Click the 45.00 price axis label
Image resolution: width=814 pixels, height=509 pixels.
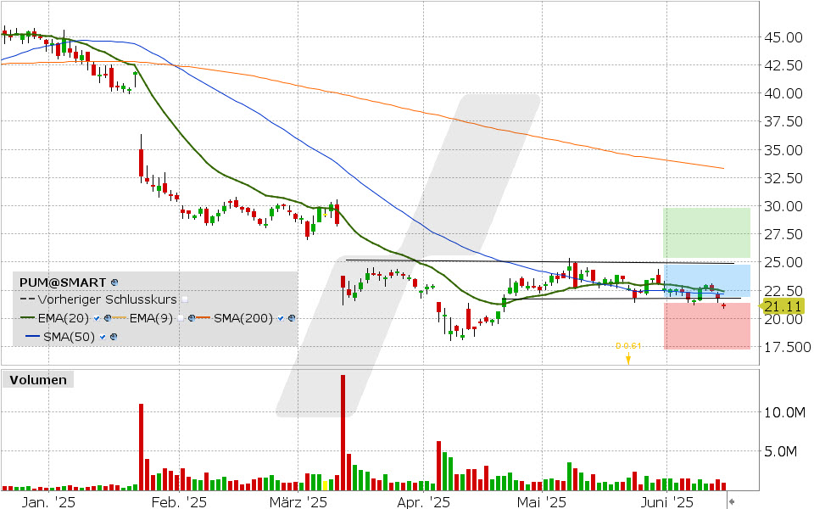click(x=783, y=37)
